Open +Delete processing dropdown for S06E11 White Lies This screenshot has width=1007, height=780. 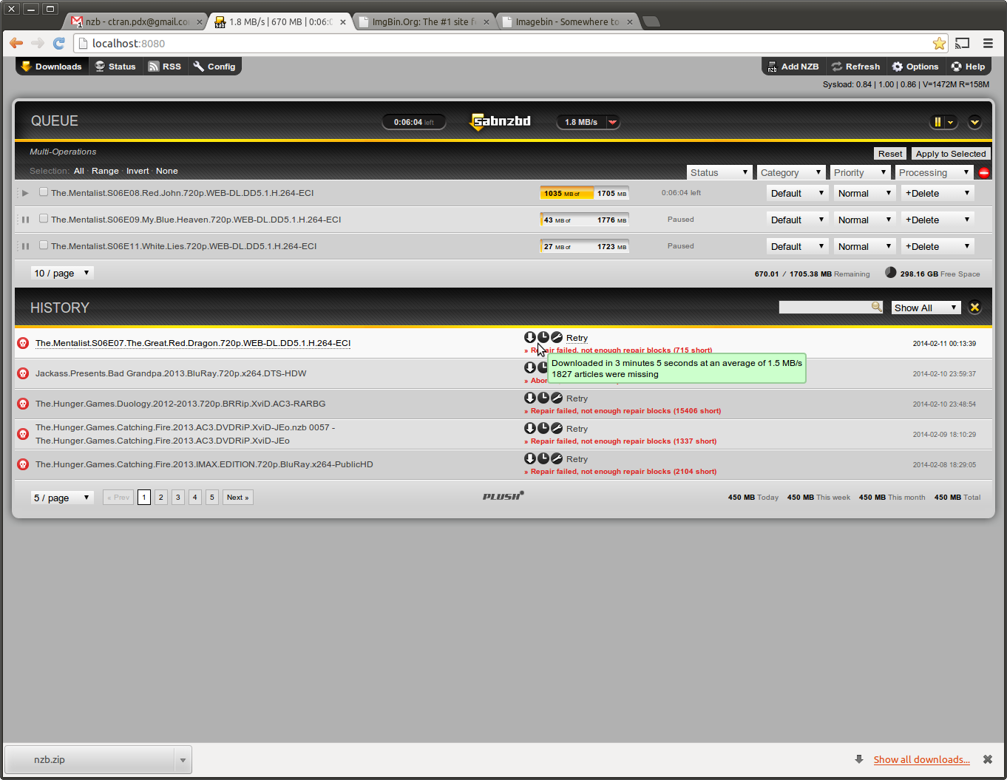coord(937,246)
